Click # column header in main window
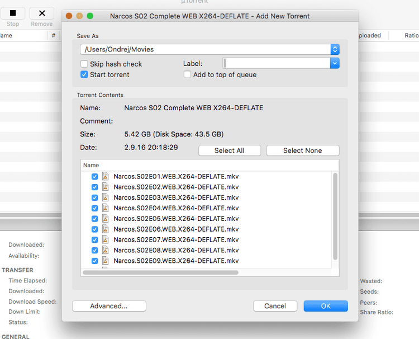The image size is (419, 339). 54,35
